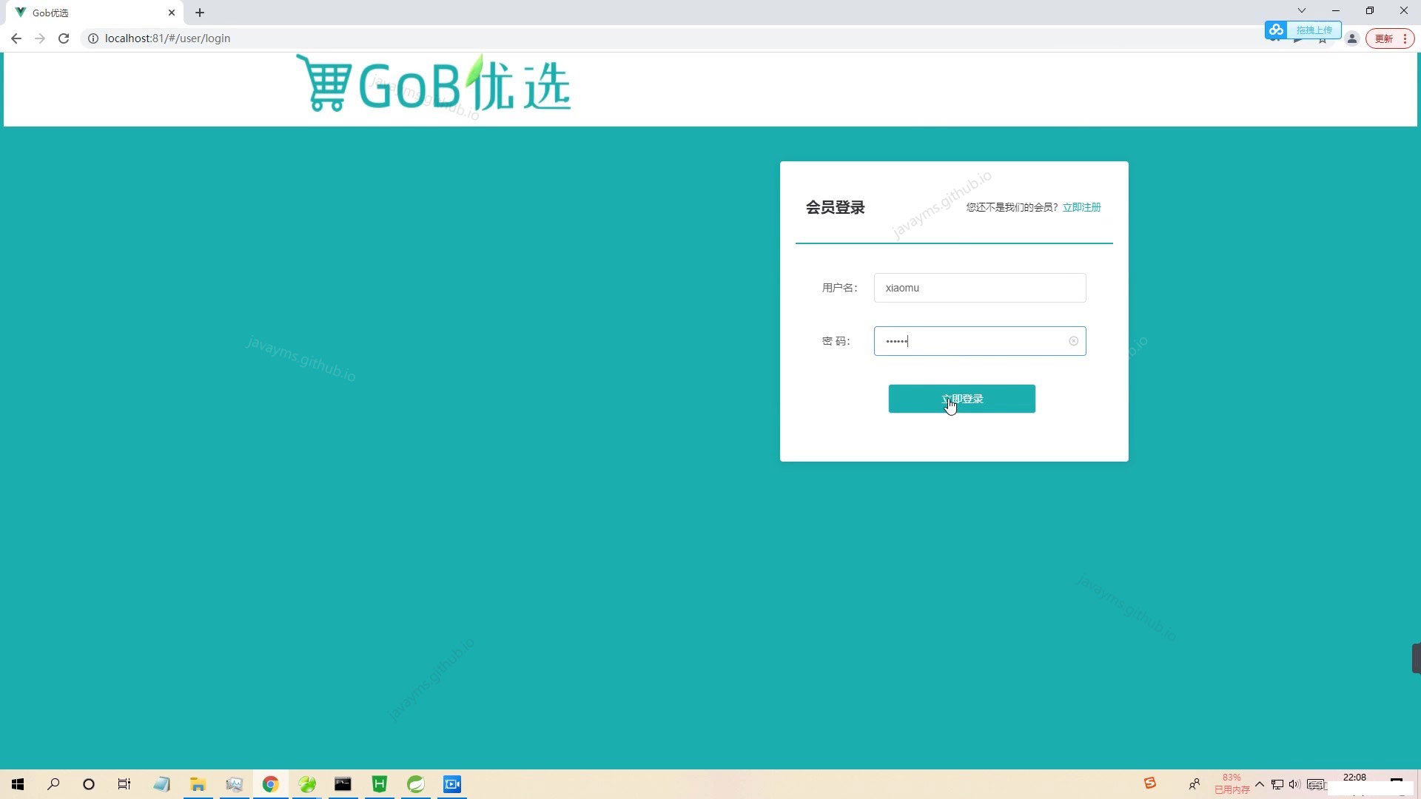
Task: Open File Explorer folder on taskbar
Action: click(198, 784)
